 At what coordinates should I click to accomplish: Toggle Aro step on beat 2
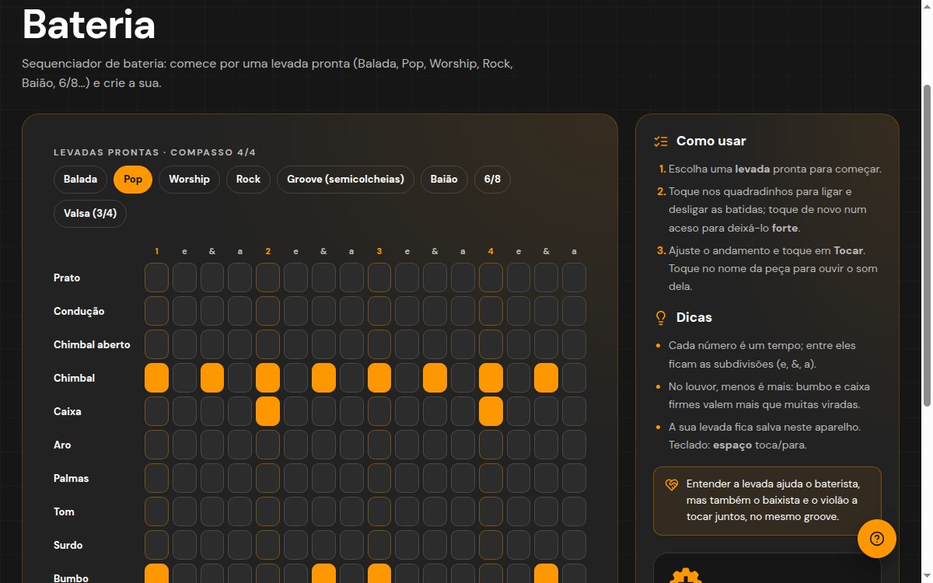(268, 445)
